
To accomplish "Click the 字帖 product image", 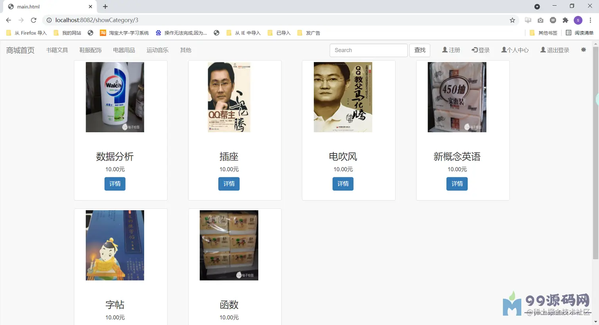I will coord(115,245).
